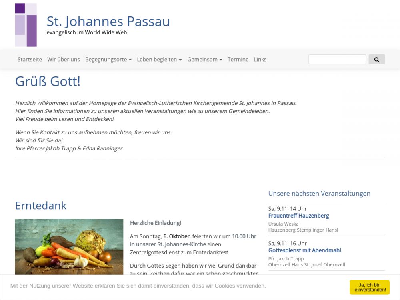Open the Termine page
The width and height of the screenshot is (400, 300).
238,60
